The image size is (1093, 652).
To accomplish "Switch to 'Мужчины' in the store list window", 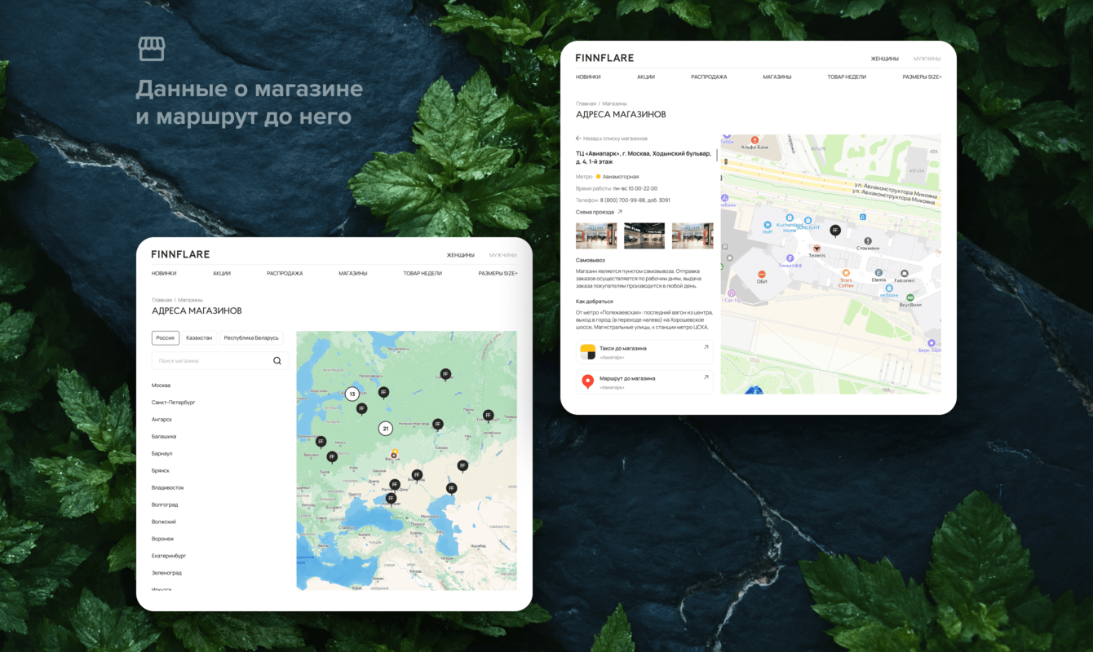I will point(503,255).
